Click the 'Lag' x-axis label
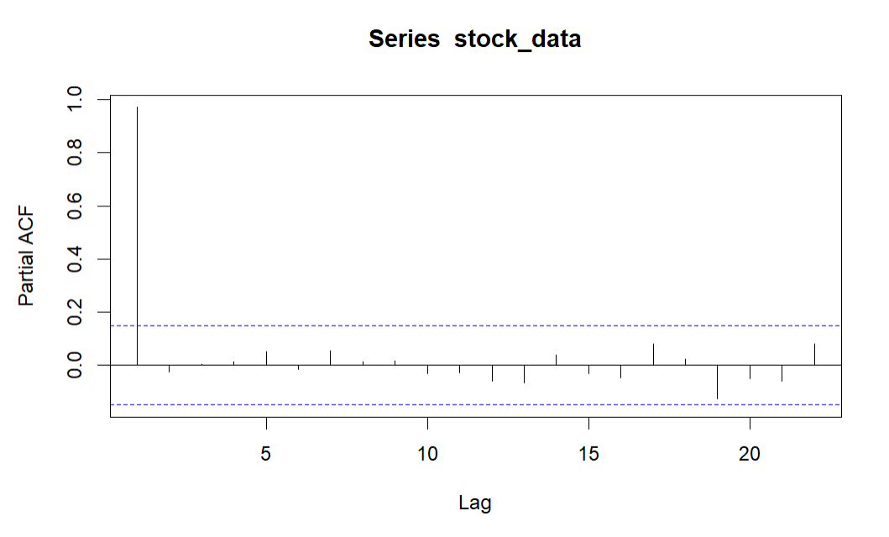The image size is (889, 537). 475,503
